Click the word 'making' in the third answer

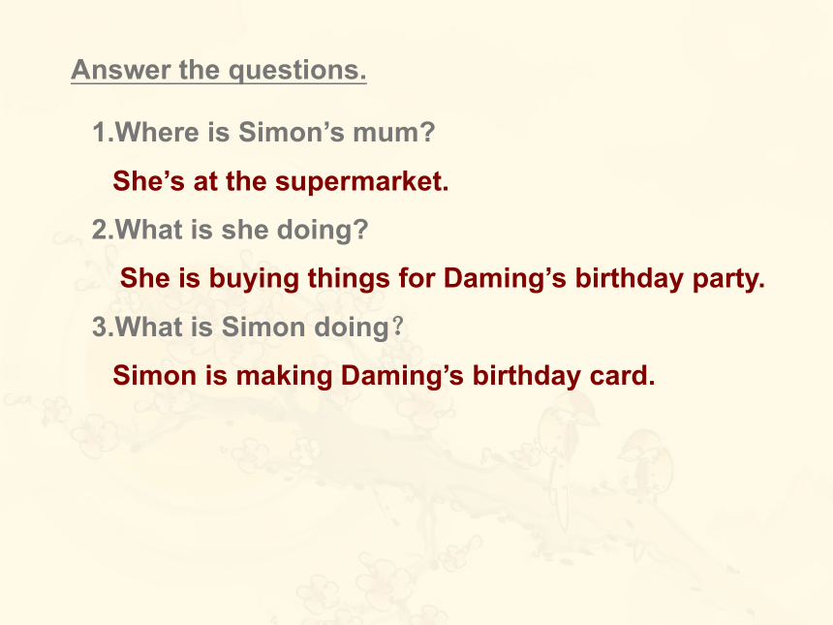(x=284, y=376)
